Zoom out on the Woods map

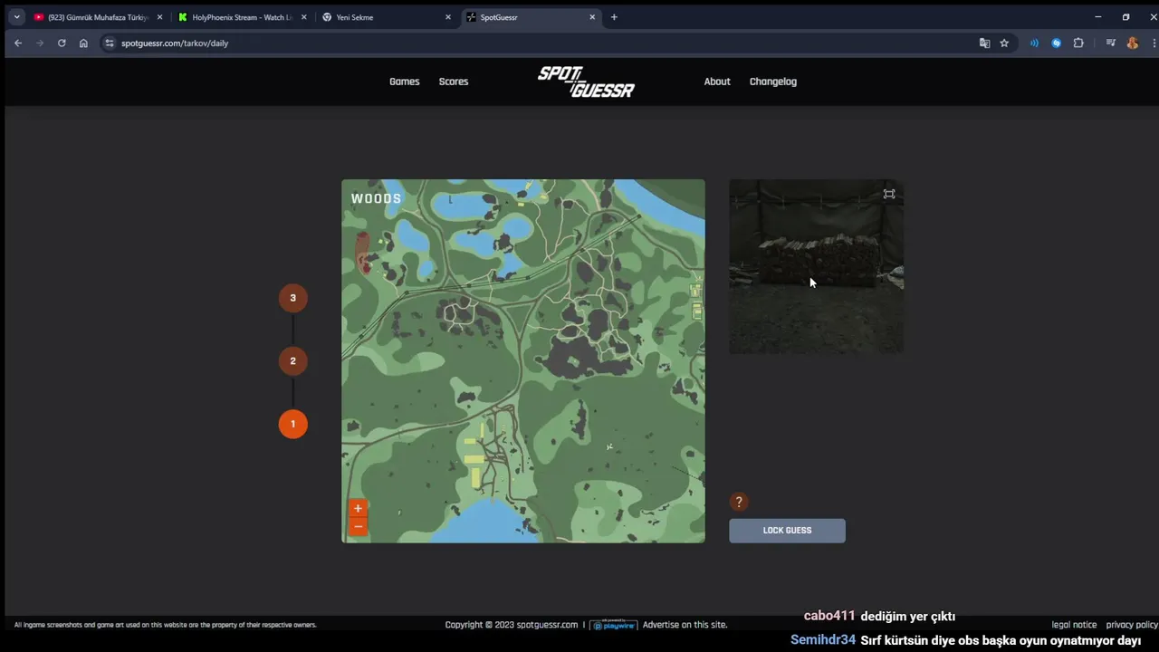[358, 526]
